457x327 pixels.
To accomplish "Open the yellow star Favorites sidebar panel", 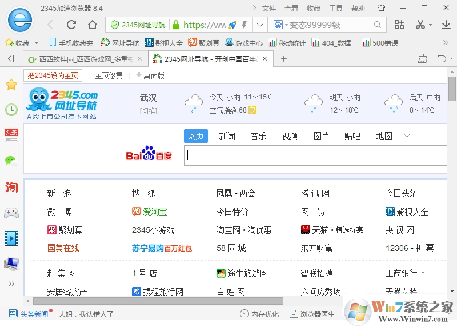I will [11, 85].
